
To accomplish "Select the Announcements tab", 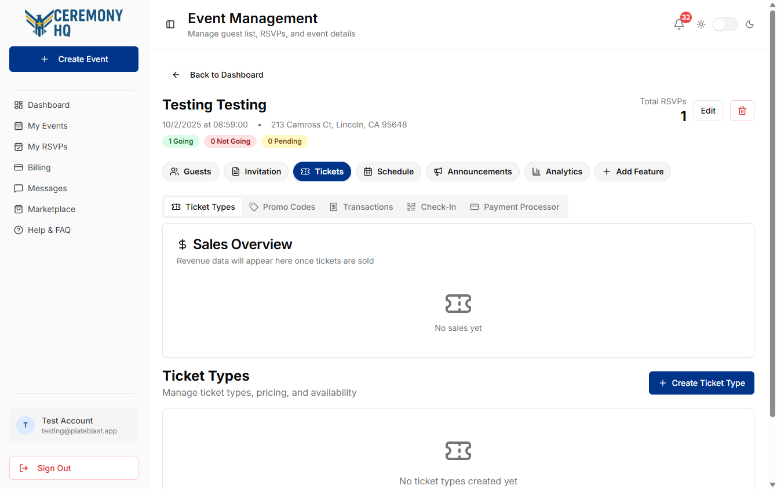I will point(473,171).
